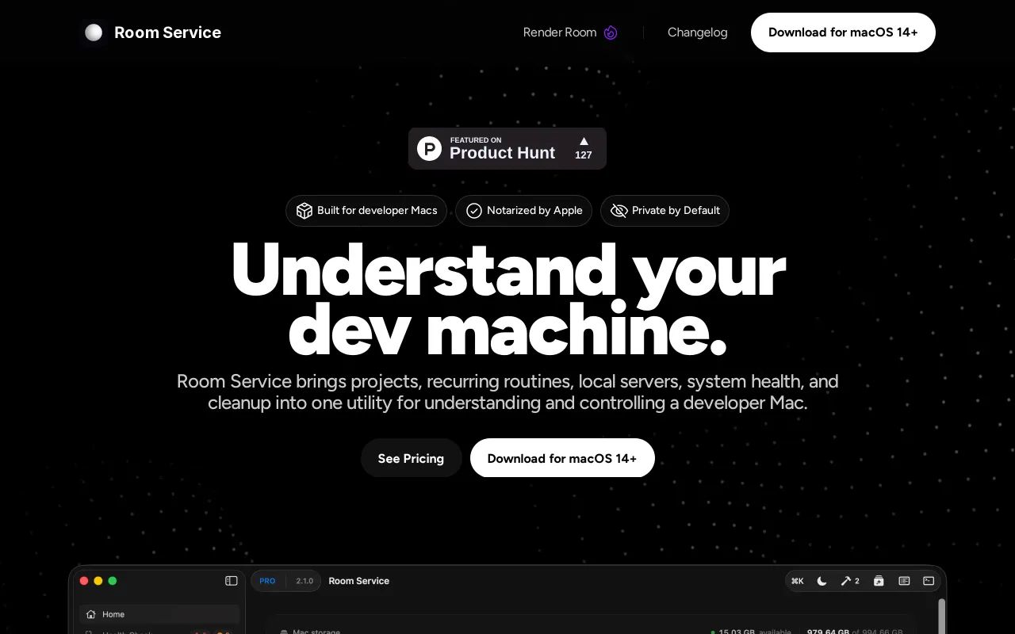Viewport: 1015px width, 634px height.
Task: Click the Room Service title in app toolbar
Action: tap(359, 581)
